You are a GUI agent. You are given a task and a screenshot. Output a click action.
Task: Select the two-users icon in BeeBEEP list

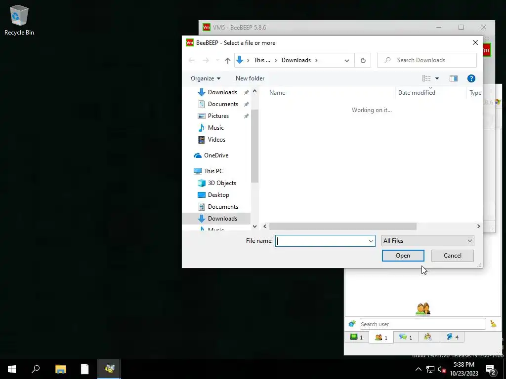pyautogui.click(x=423, y=308)
